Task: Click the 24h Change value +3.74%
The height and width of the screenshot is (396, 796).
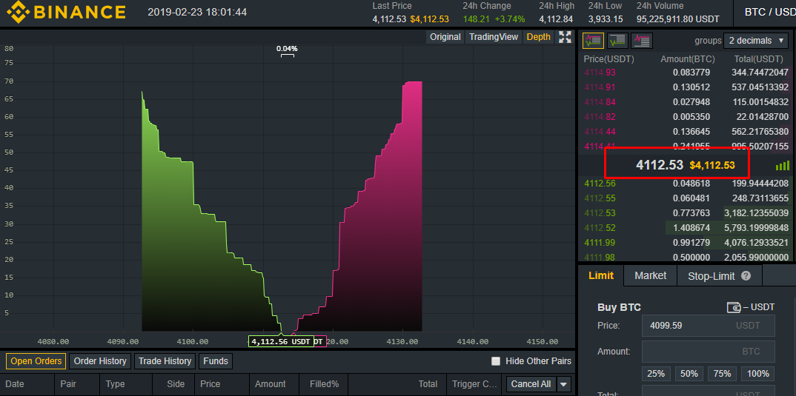Action: pos(511,19)
